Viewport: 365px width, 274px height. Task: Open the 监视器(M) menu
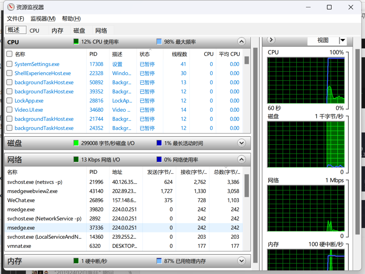tap(43, 19)
